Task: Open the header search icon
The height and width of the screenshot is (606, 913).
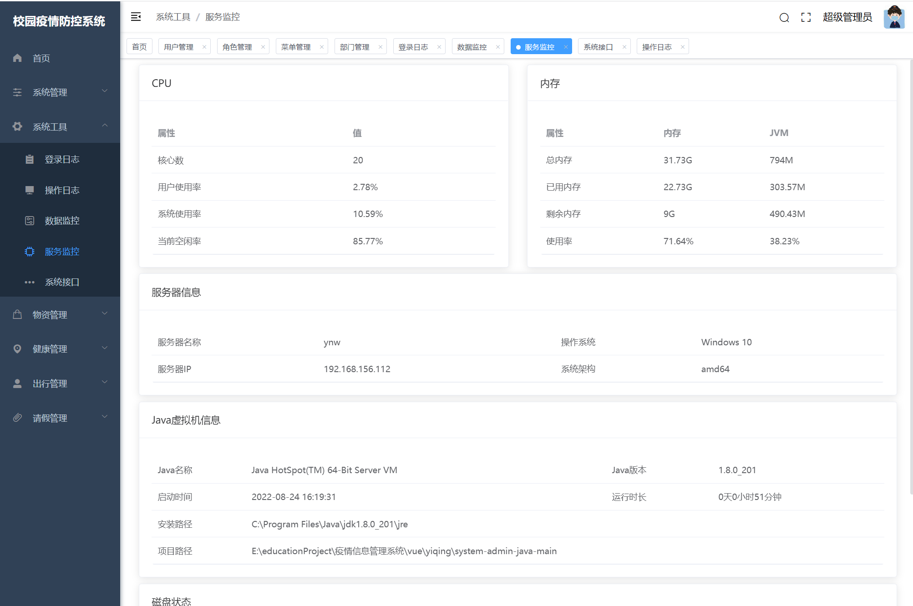Action: [x=784, y=17]
